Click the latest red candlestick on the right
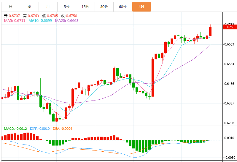237x162 pixels. pyautogui.click(x=210, y=31)
